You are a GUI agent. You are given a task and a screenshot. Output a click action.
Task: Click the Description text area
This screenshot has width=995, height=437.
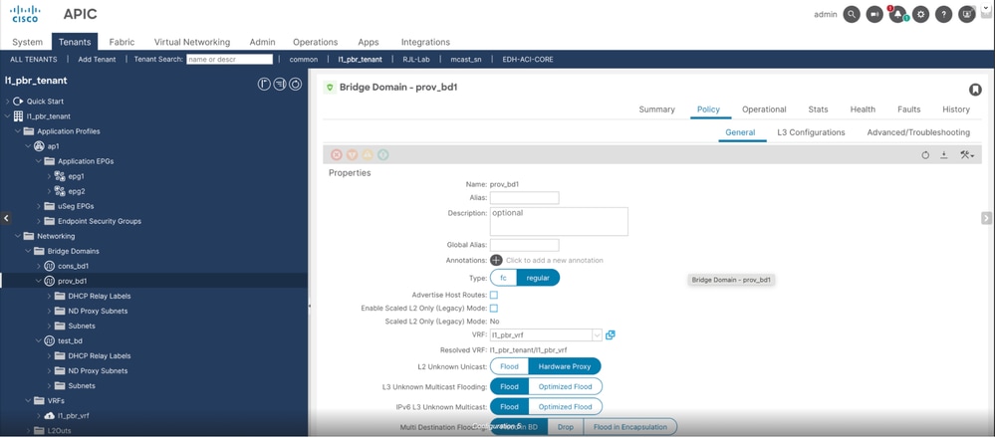559,221
